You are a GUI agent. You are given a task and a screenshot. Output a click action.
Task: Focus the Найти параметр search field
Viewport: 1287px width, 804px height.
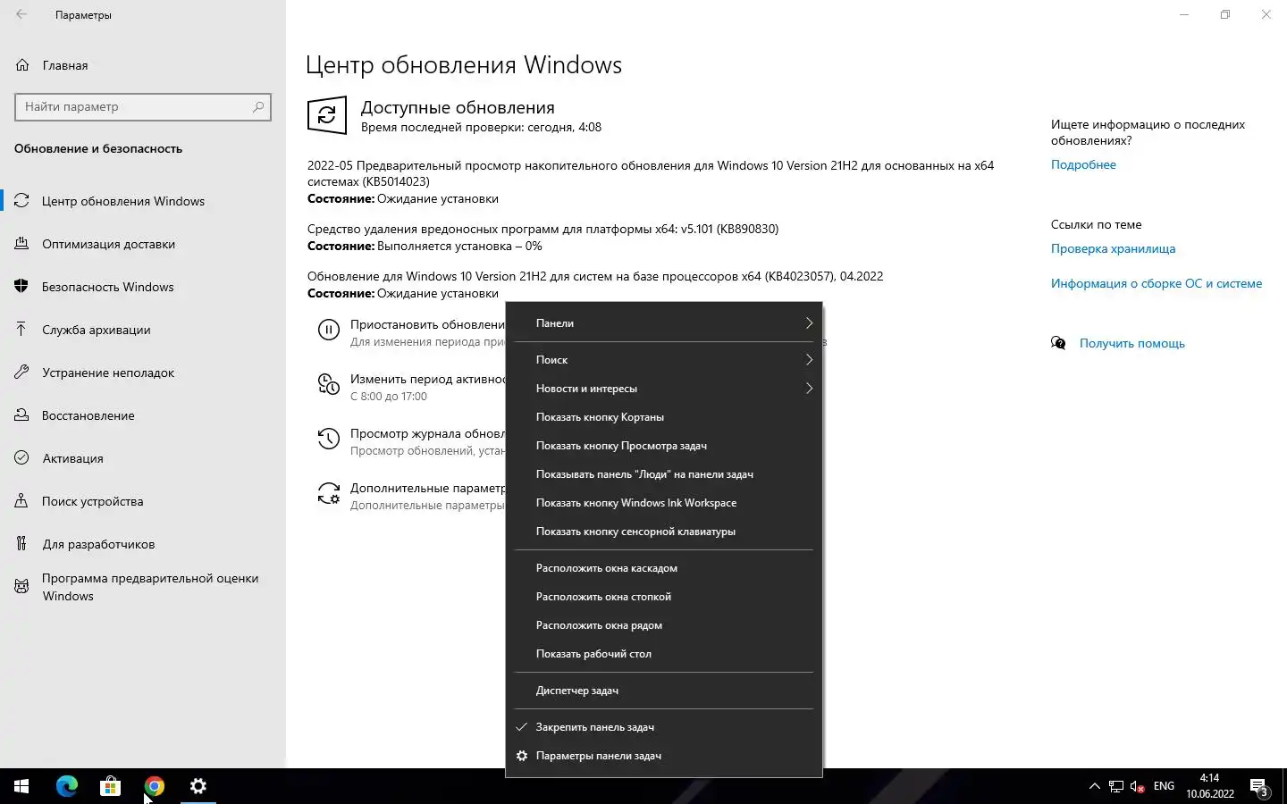pos(143,106)
